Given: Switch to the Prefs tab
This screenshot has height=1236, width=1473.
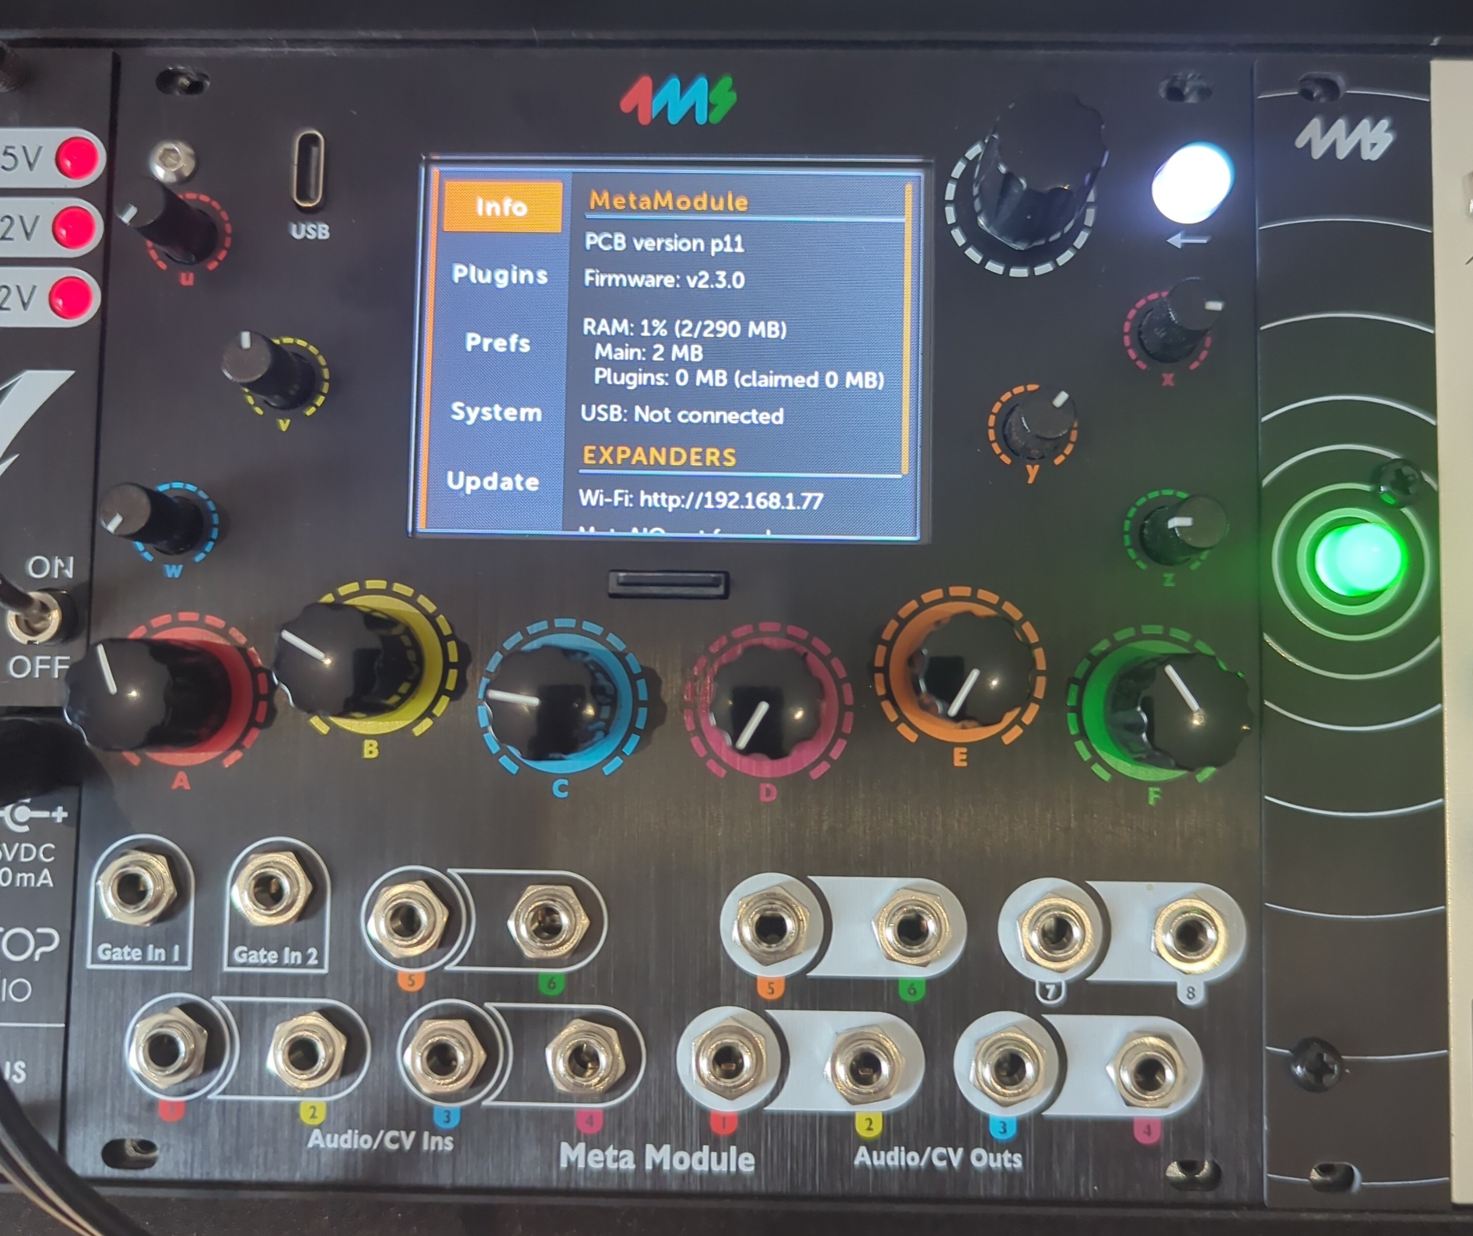Looking at the screenshot, I should 498,343.
